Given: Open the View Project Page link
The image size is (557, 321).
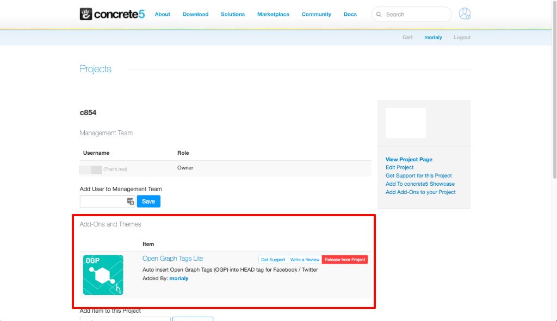Looking at the screenshot, I should 409,160.
